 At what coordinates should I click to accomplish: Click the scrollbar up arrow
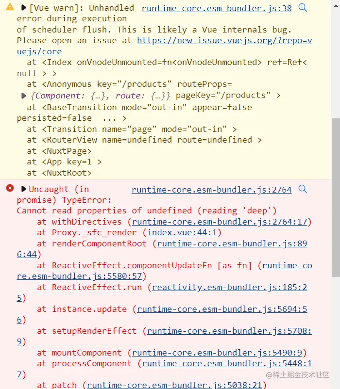point(336,5)
